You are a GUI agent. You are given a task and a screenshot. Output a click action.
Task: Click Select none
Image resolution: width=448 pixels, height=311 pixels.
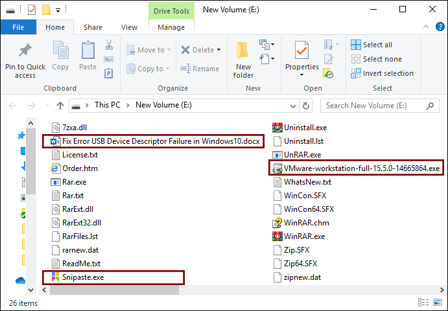(376, 59)
